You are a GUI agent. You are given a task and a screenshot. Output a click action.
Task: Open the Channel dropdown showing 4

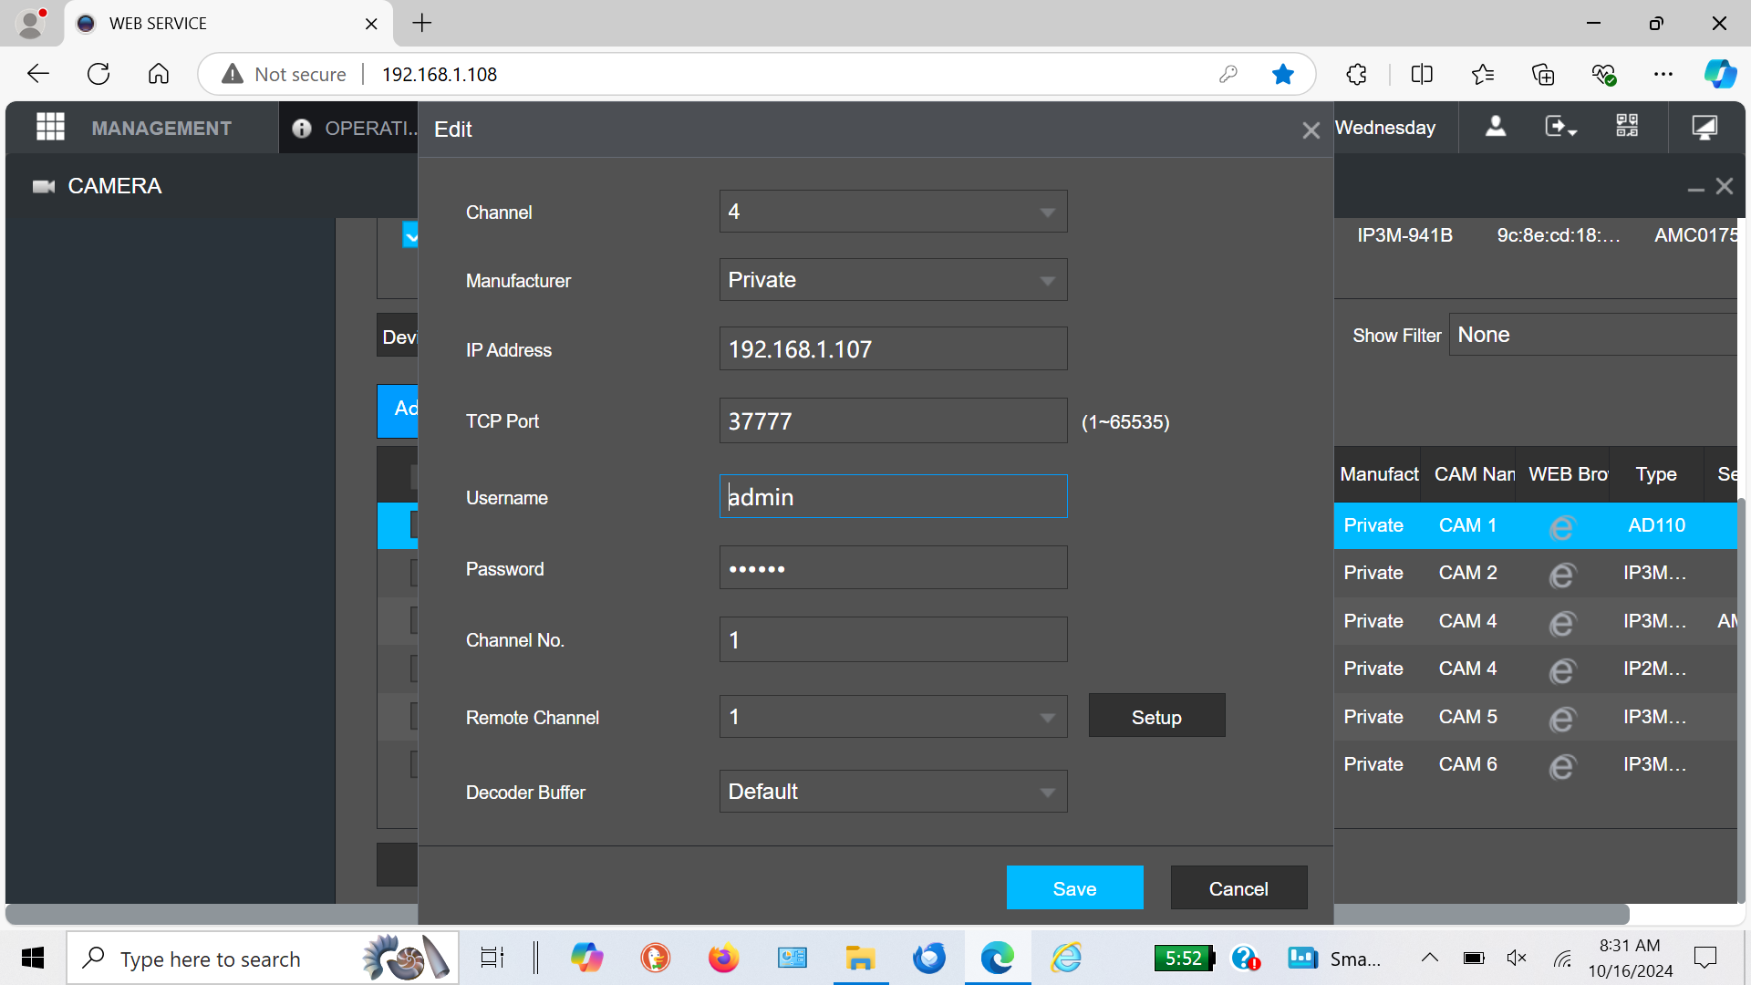[x=893, y=212]
